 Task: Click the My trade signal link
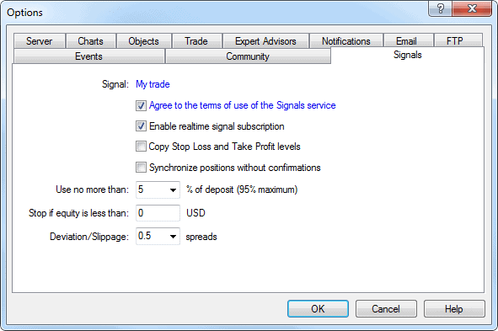click(153, 84)
